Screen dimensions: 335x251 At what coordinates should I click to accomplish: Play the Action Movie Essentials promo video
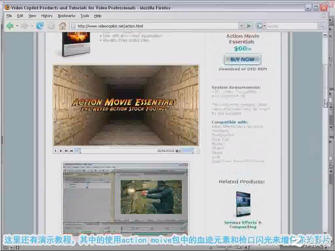(56, 151)
